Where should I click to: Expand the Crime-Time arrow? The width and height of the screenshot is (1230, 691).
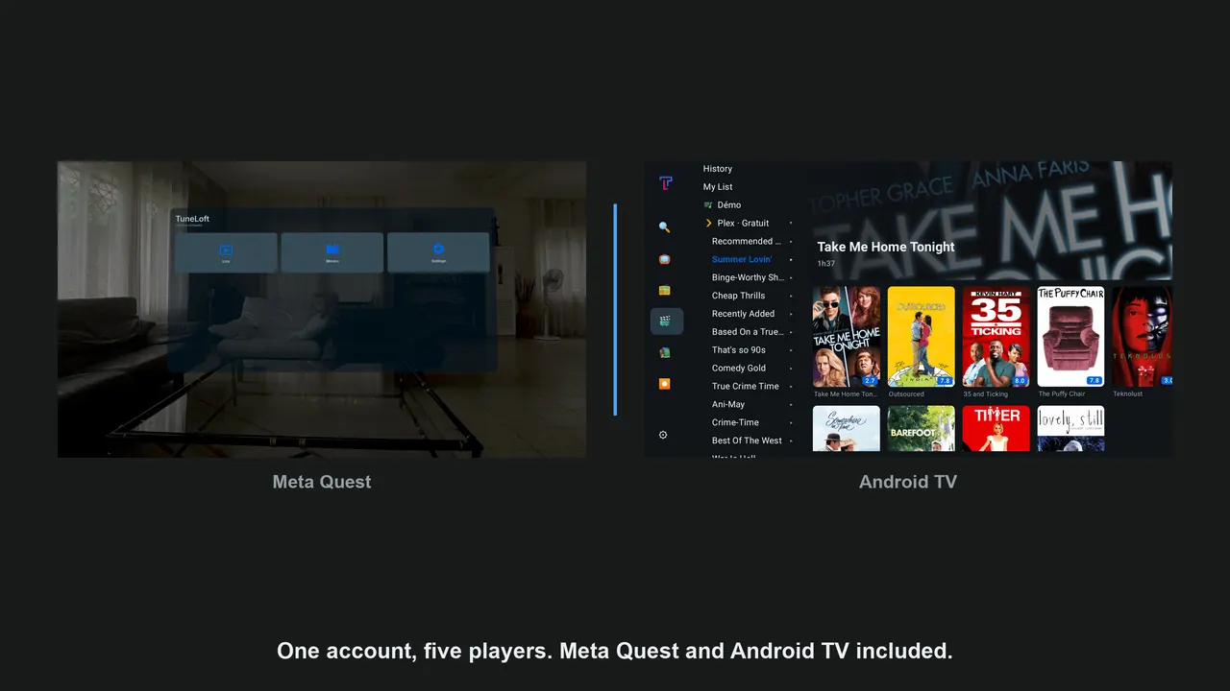click(x=791, y=422)
